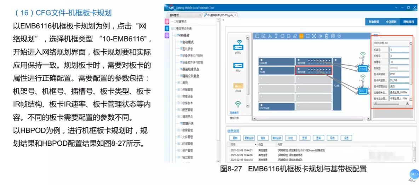Select the pRRU device icon
Screen dimensions: 419x185
click(238, 46)
